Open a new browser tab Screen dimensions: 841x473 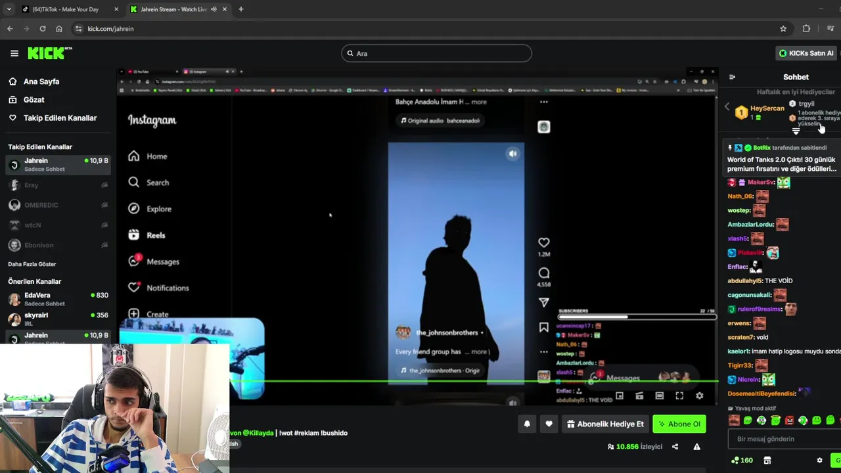pos(240,9)
